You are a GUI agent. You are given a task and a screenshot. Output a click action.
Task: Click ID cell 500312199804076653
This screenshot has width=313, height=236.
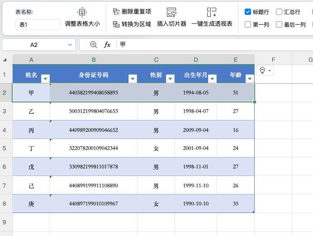point(94,111)
